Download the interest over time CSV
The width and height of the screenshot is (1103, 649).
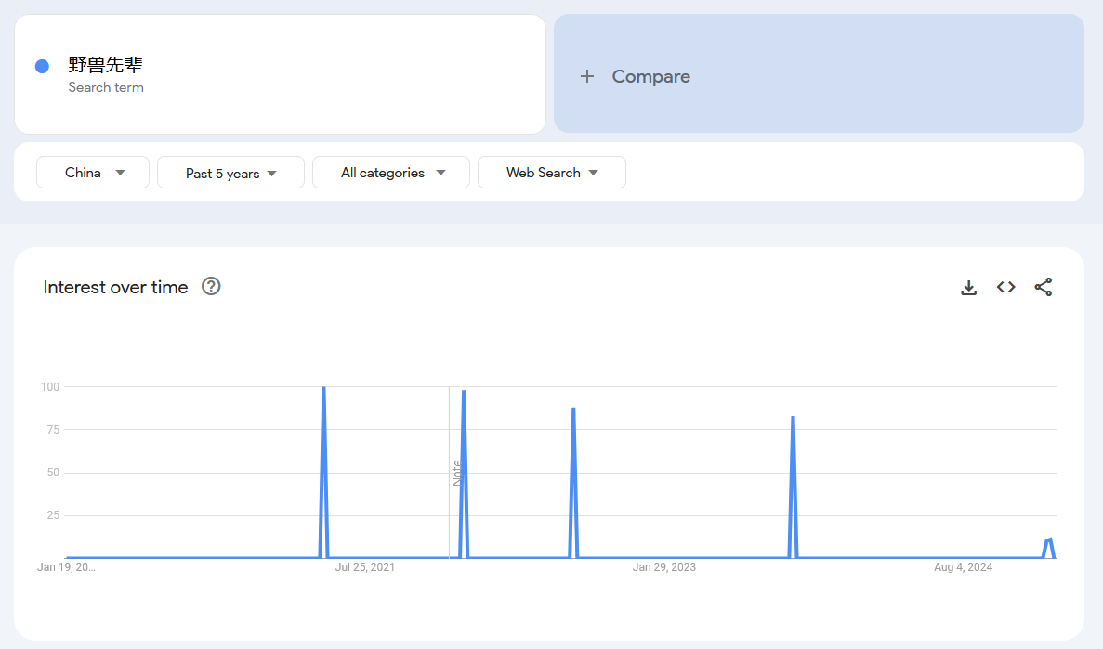pyautogui.click(x=968, y=288)
